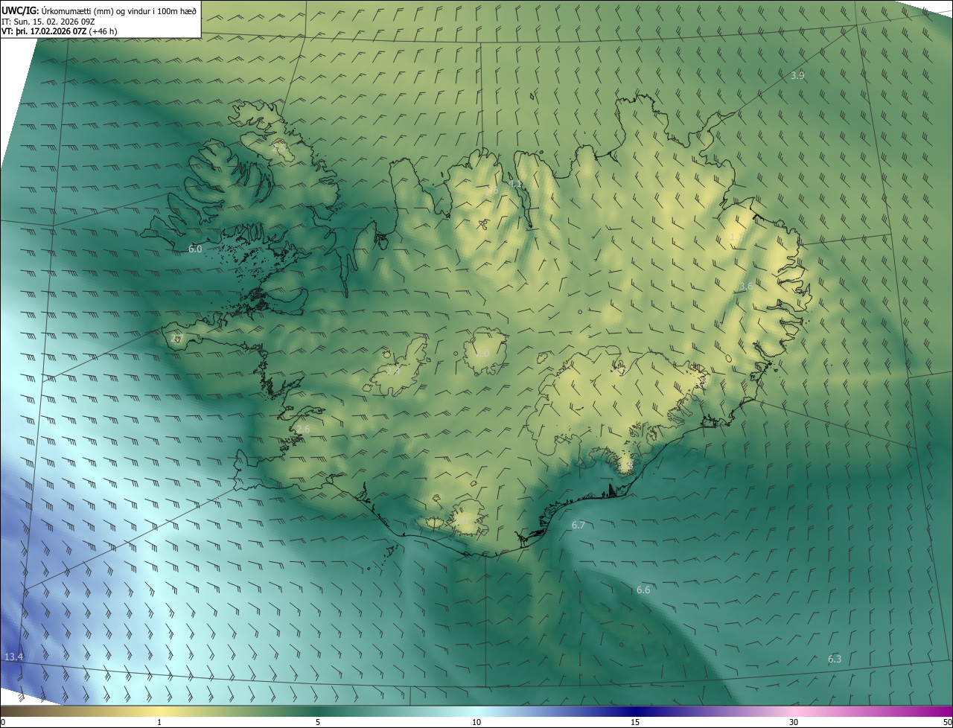Click the colorbar tick label 15
953x728 pixels.
tap(635, 723)
